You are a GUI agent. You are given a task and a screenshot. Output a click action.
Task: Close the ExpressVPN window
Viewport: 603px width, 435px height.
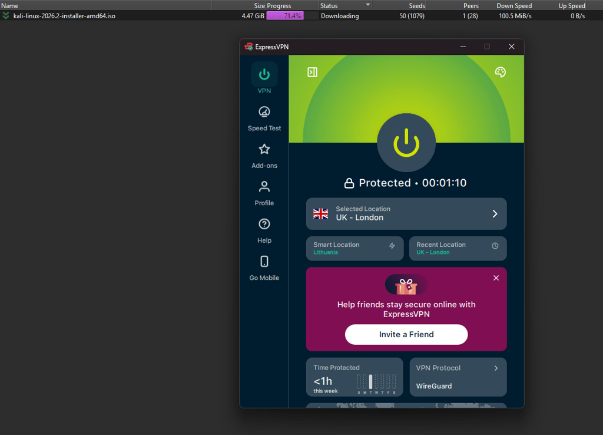[x=512, y=47]
